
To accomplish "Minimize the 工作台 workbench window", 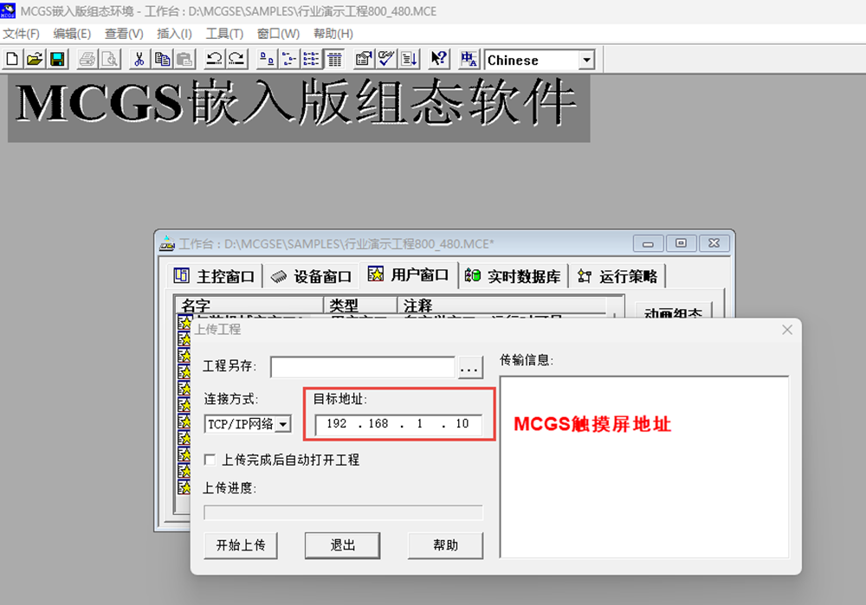I will (649, 243).
